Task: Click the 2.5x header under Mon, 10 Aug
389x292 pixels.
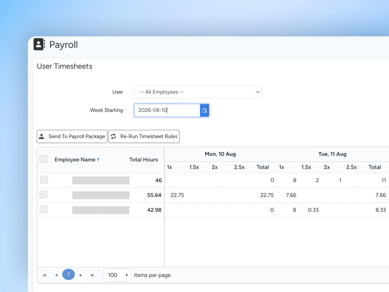Action: point(239,167)
